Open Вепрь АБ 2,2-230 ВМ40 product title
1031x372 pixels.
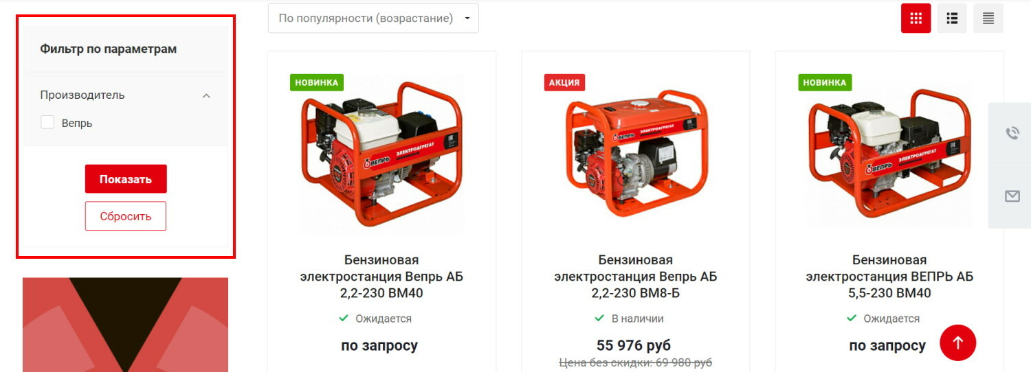(381, 277)
